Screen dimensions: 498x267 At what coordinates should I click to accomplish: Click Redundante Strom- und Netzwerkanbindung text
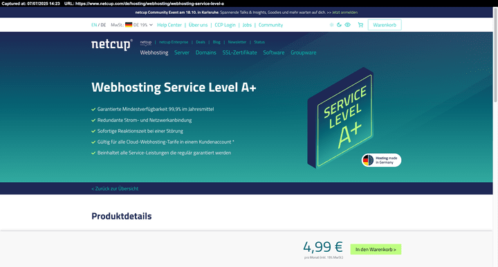145,120
